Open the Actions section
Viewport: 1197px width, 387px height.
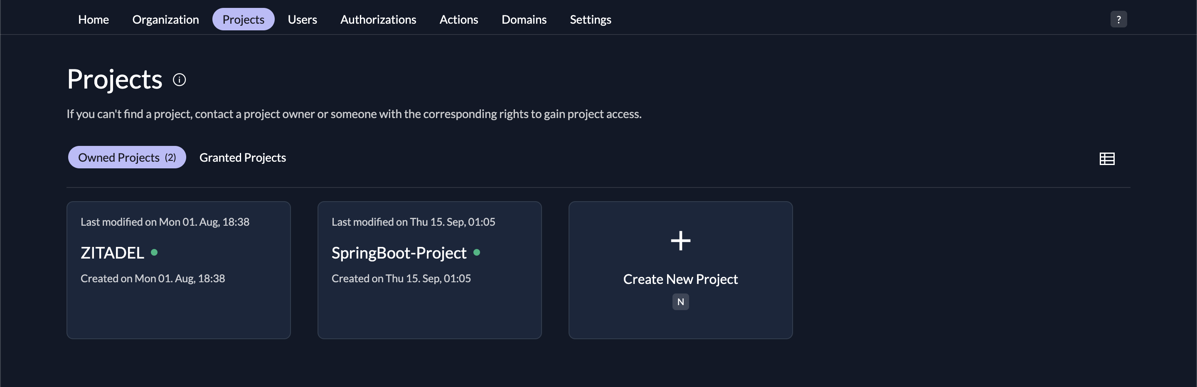[x=458, y=20]
